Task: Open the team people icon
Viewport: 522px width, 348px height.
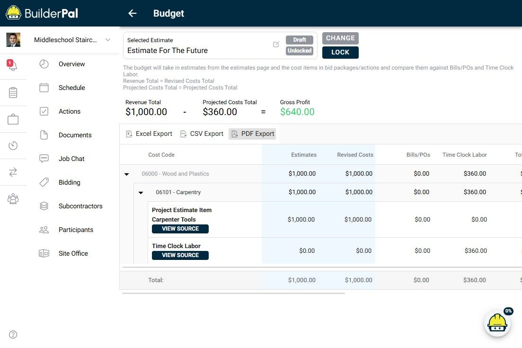Action: coord(13,199)
